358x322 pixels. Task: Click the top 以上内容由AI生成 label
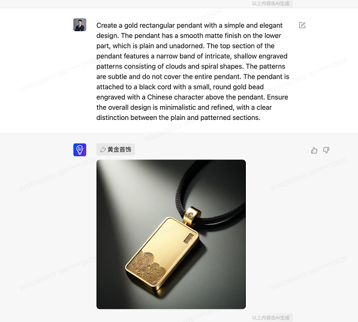point(271,4)
